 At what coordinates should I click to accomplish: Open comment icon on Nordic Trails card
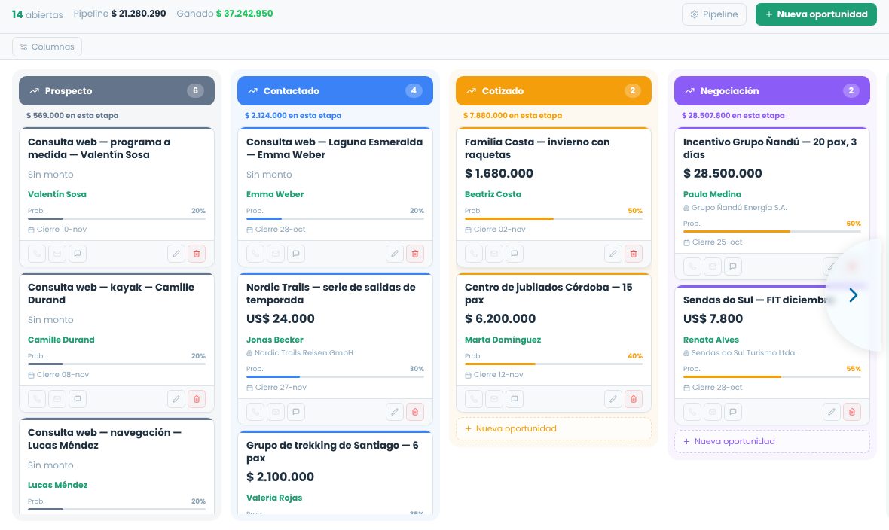click(x=296, y=412)
